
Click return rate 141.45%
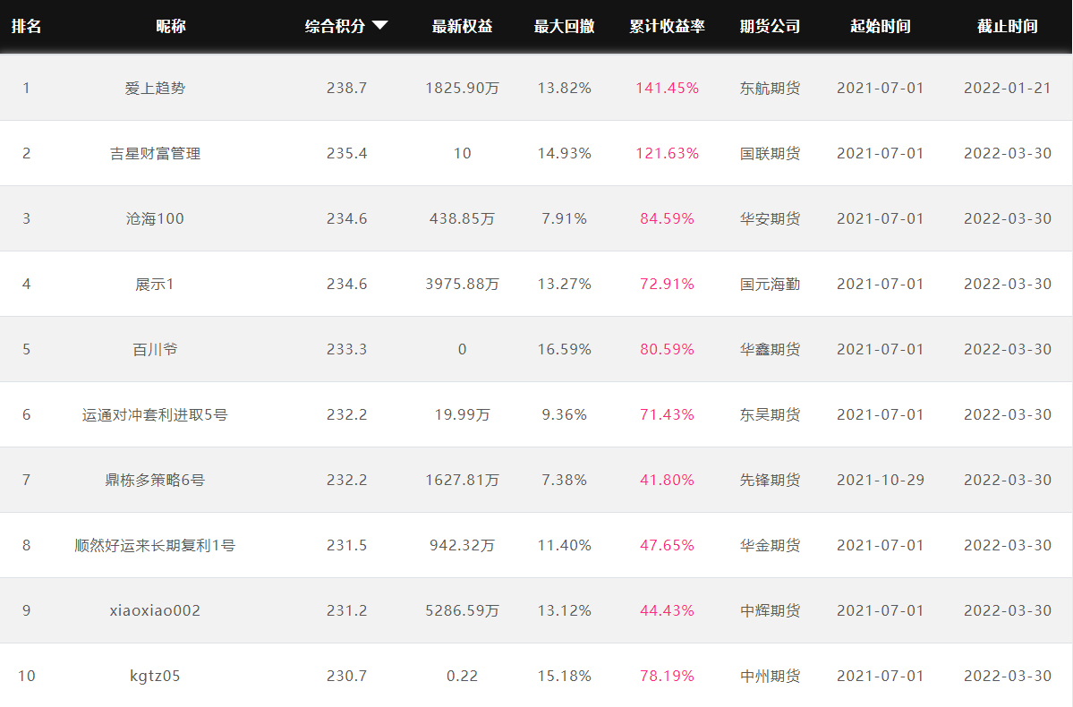pyautogui.click(x=668, y=89)
